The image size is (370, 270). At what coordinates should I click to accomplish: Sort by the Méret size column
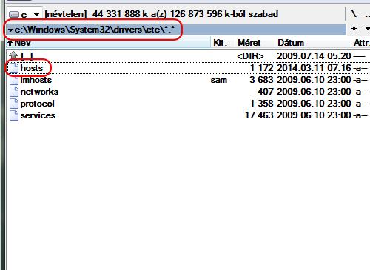[x=255, y=43]
